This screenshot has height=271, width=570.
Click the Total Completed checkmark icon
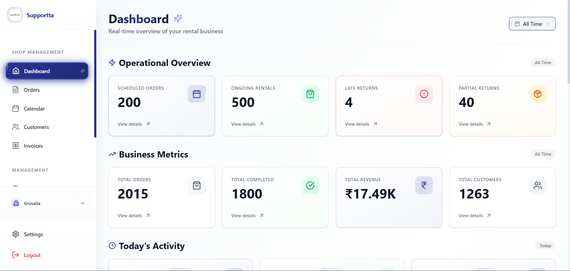coord(310,185)
